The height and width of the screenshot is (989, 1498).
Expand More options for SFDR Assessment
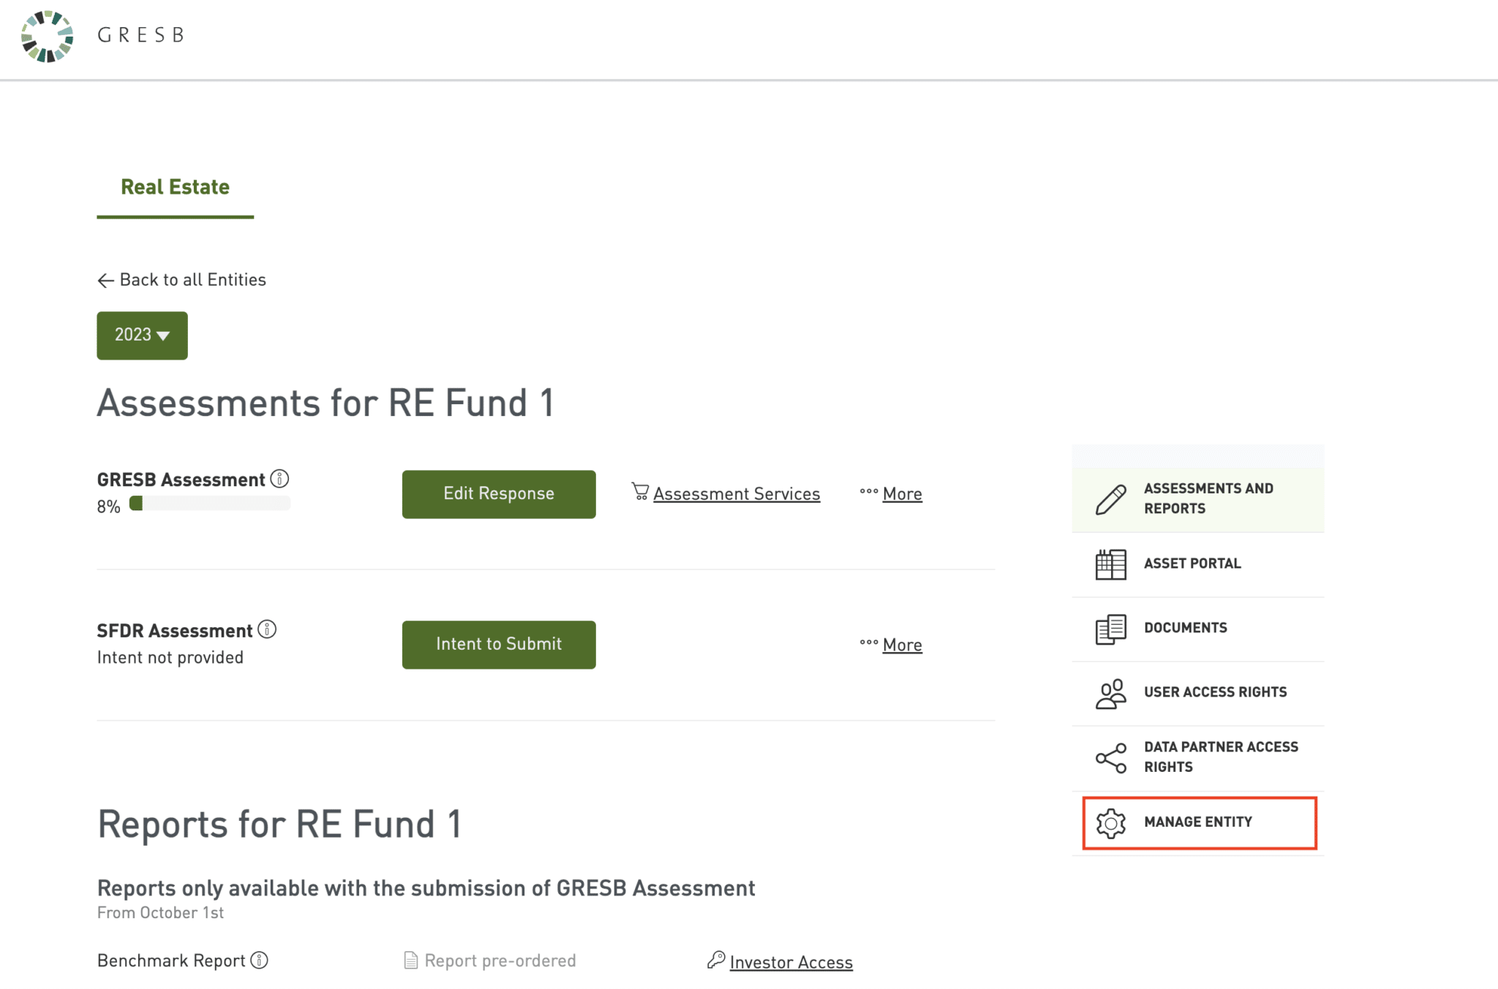point(901,645)
